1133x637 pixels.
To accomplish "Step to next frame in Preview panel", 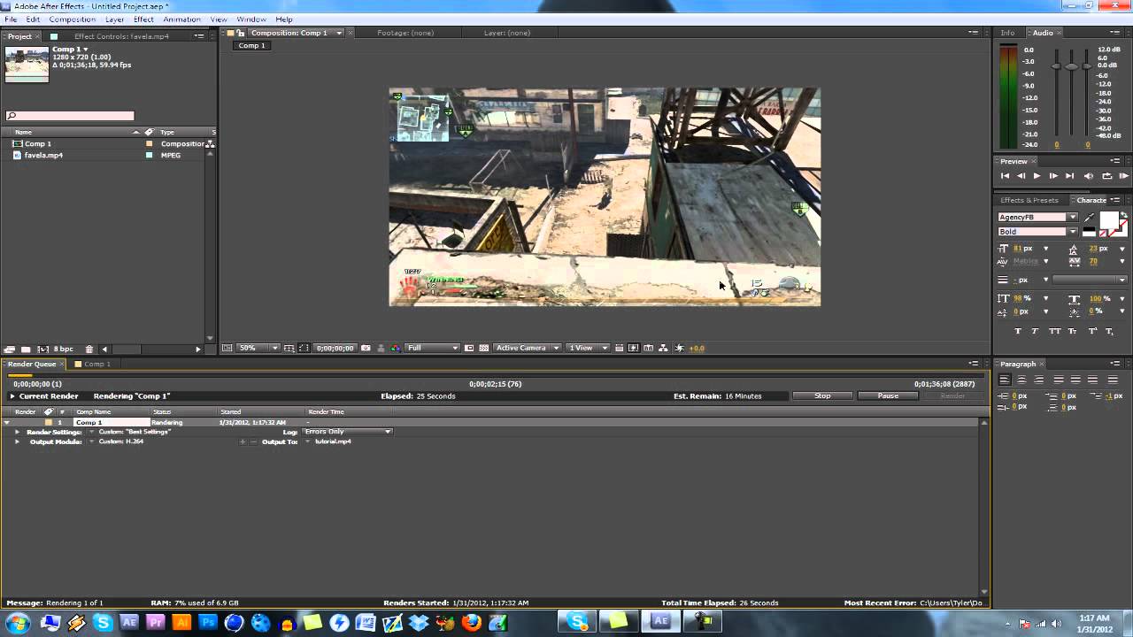I will (x=1053, y=176).
